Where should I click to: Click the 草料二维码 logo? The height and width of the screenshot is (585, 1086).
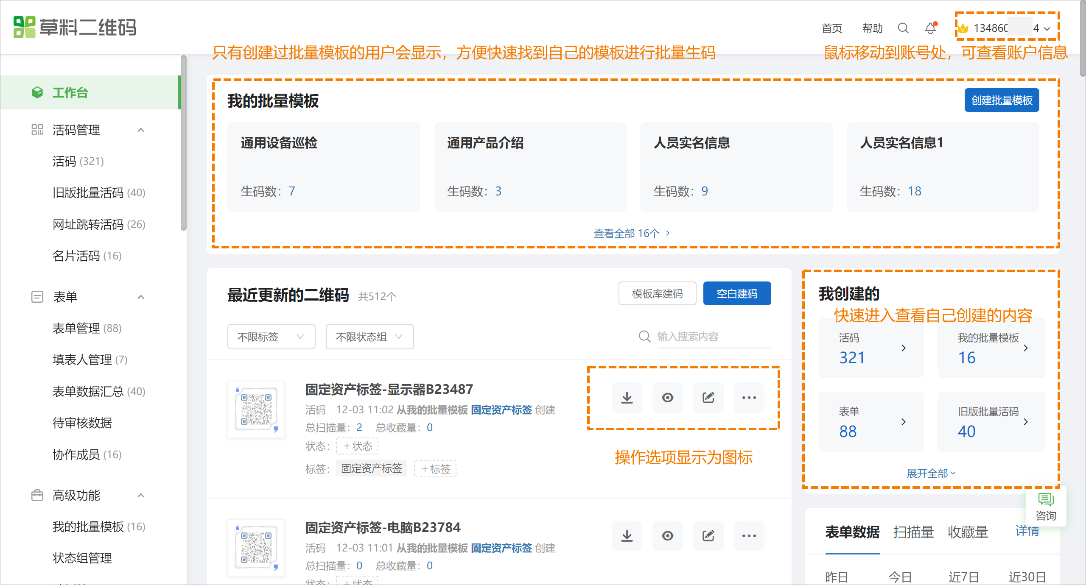(x=75, y=28)
